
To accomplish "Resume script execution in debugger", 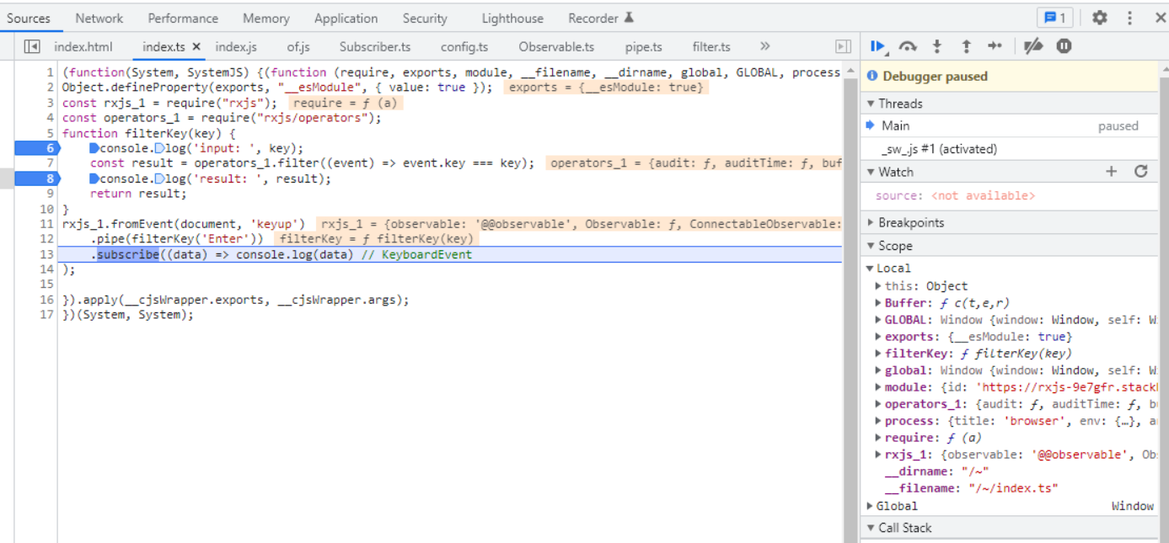I will pyautogui.click(x=878, y=46).
